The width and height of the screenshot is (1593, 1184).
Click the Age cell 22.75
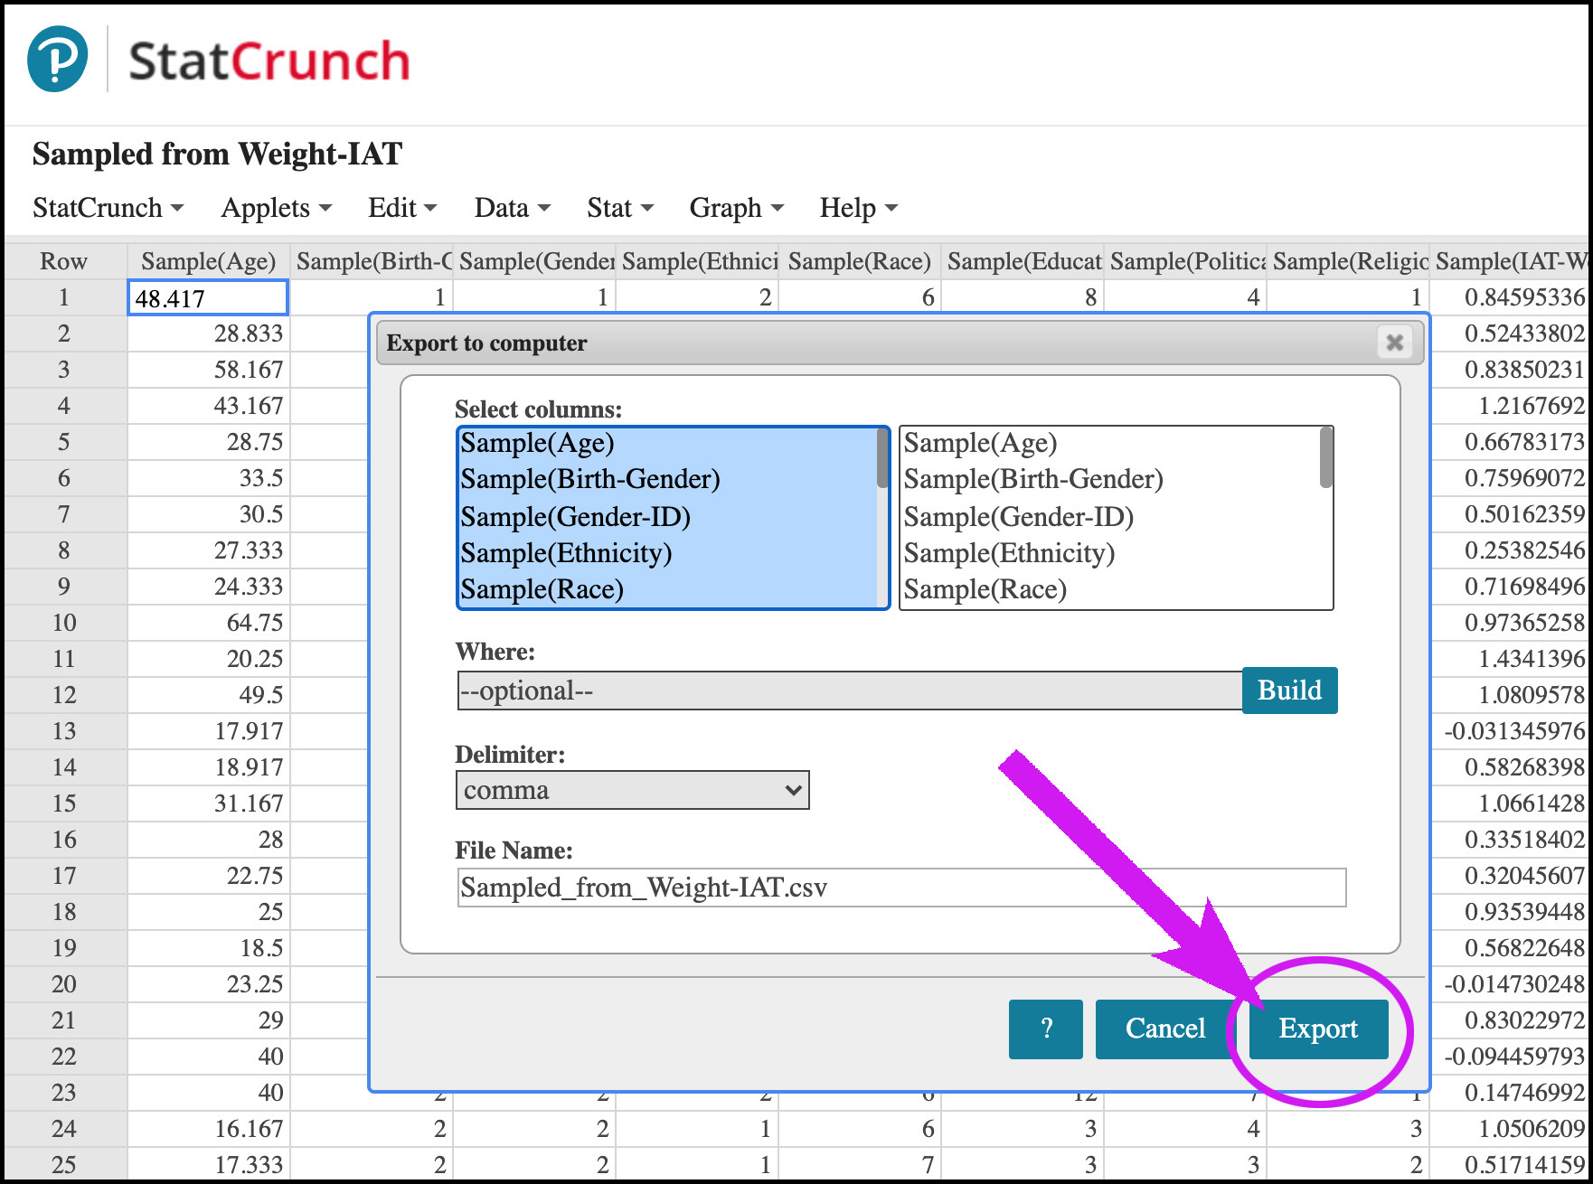tap(209, 876)
